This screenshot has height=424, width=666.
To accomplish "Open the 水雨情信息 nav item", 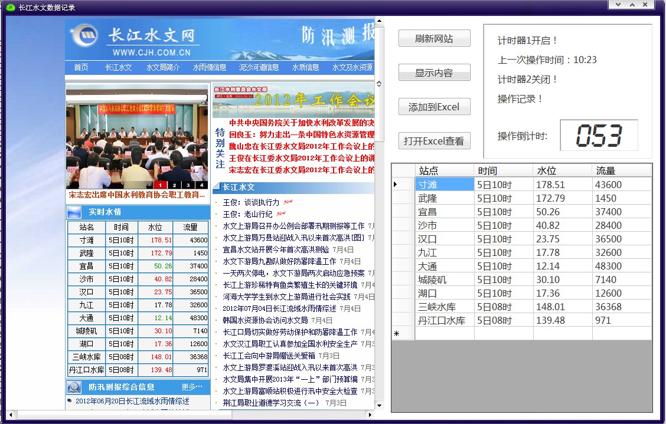I will click(210, 67).
